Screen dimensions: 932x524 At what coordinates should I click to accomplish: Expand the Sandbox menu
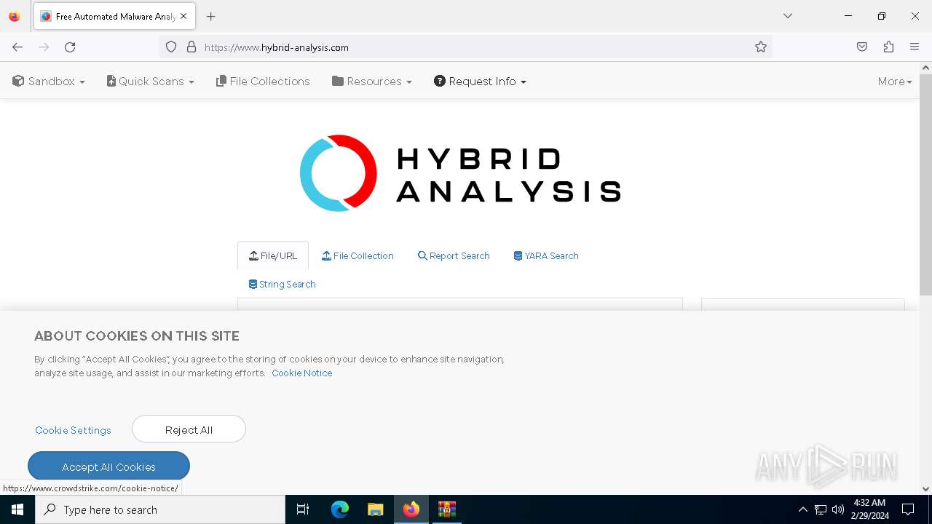coord(49,82)
